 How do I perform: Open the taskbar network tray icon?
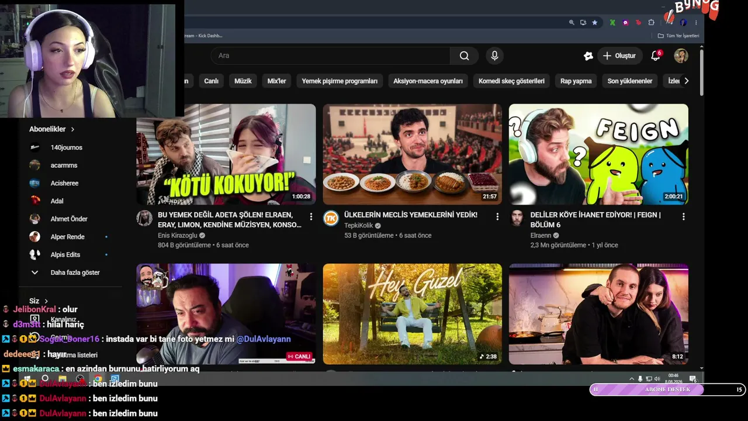coord(649,379)
